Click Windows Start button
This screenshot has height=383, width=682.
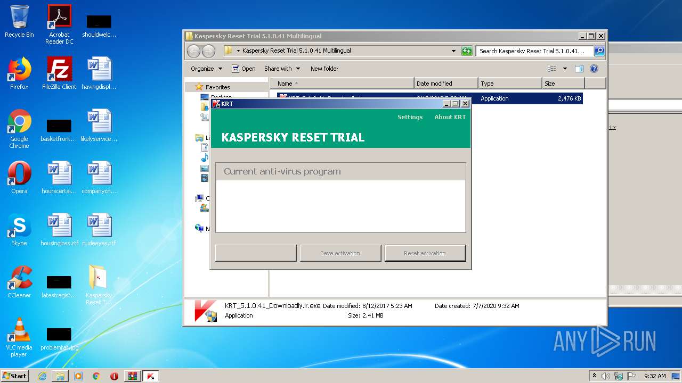[x=15, y=376]
